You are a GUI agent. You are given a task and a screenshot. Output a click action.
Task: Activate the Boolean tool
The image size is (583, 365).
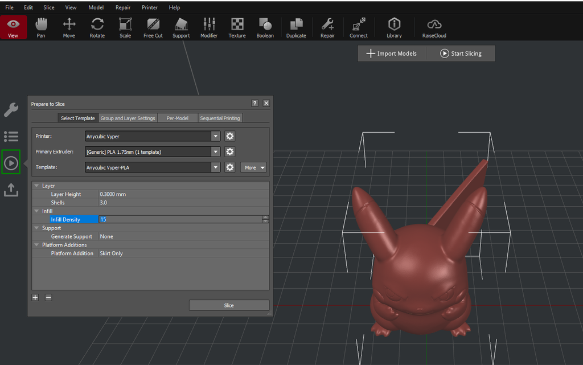pyautogui.click(x=265, y=27)
